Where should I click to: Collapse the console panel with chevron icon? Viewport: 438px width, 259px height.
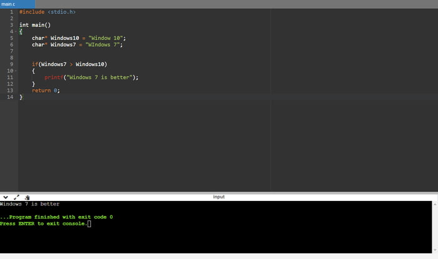pos(6,197)
